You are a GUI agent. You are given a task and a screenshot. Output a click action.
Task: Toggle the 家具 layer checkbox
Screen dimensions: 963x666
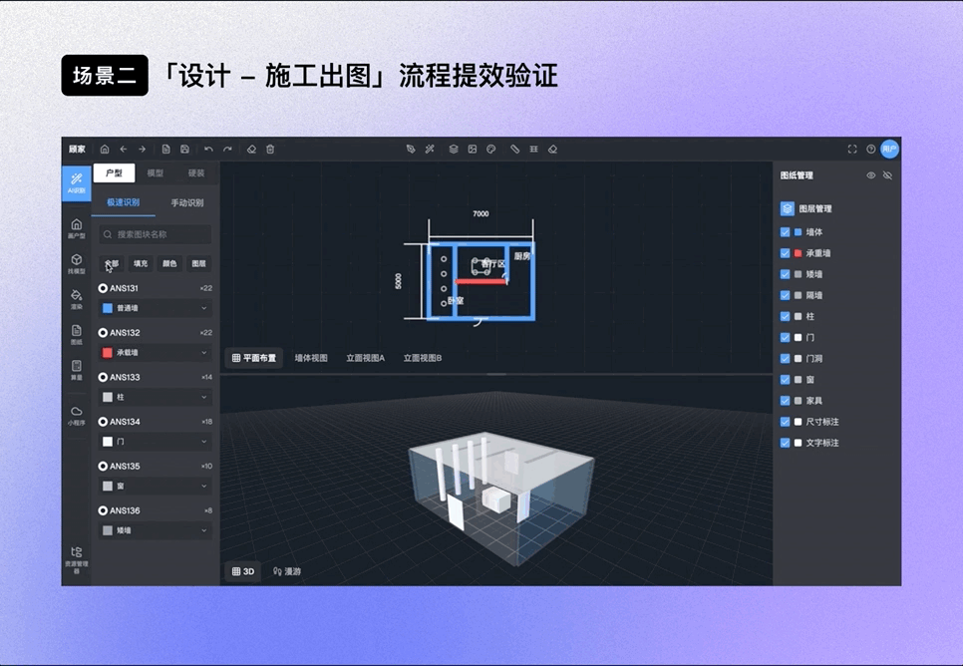click(785, 401)
